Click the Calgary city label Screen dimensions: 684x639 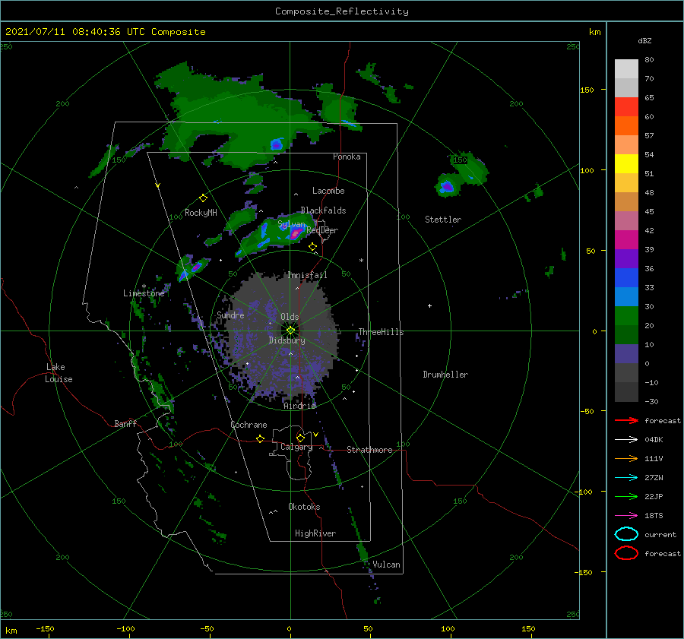296,447
